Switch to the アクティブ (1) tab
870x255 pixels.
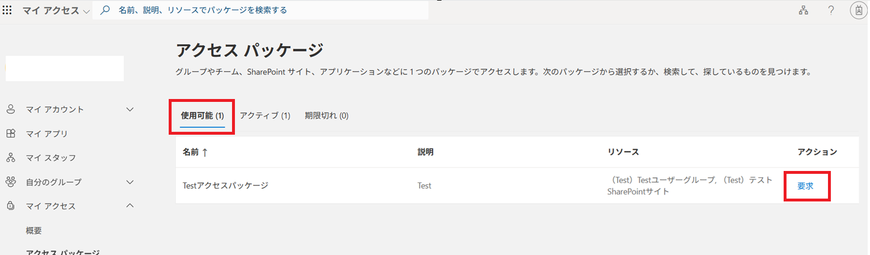(265, 116)
